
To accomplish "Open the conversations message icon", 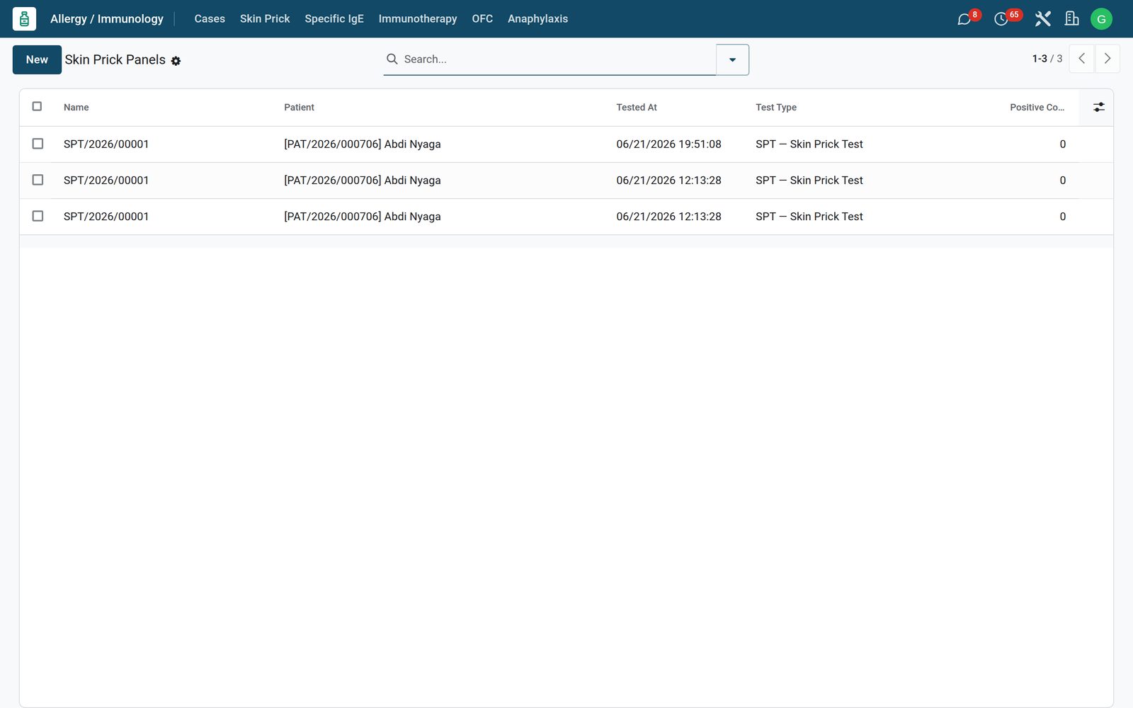I will coord(964,19).
